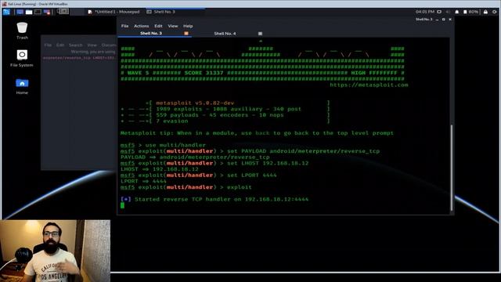Viewport: 501px width, 282px height.
Task: Click the terminal vertical scrollbar handle
Action: point(452,168)
